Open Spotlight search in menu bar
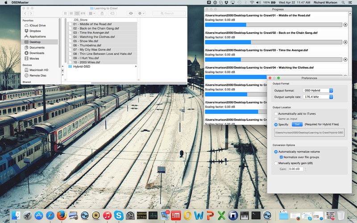Screen dimensions: 357x223 coord(343,3)
